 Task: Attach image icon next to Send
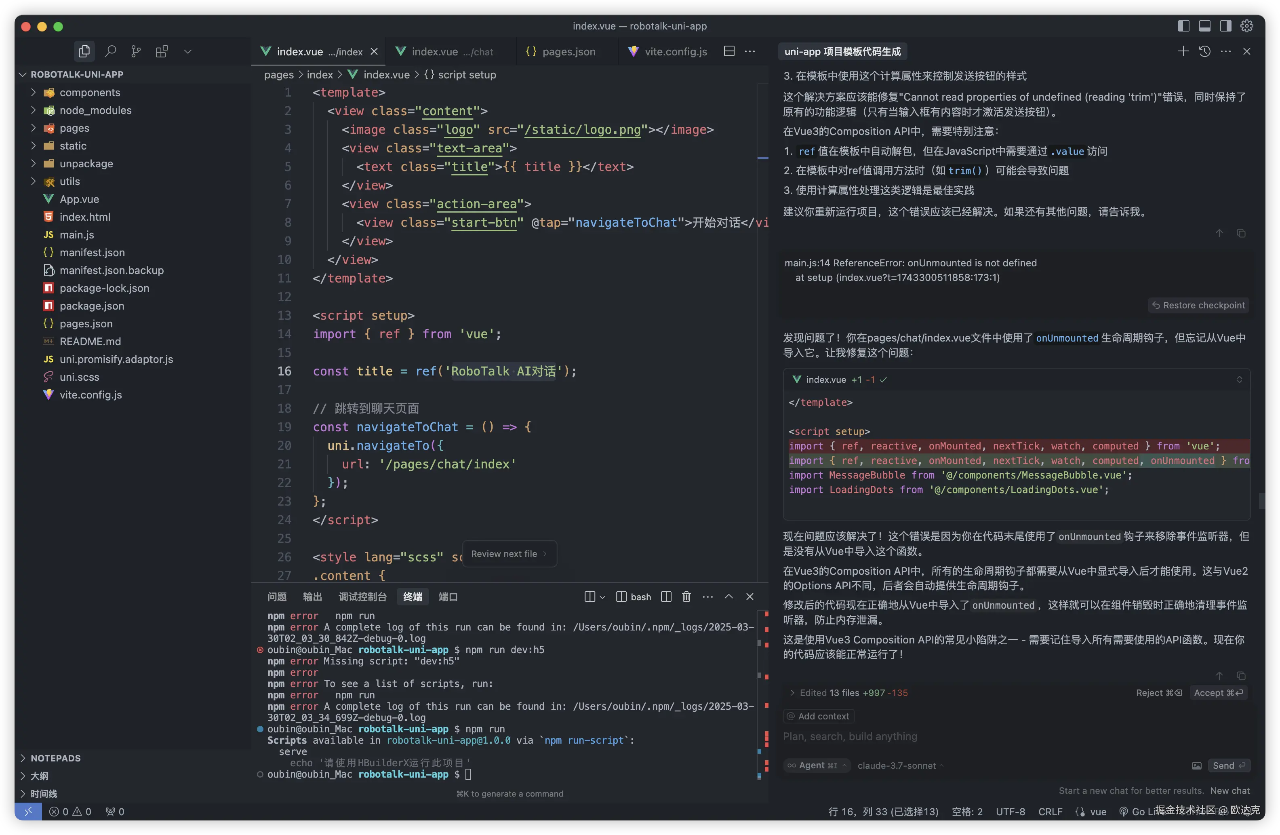(x=1197, y=765)
